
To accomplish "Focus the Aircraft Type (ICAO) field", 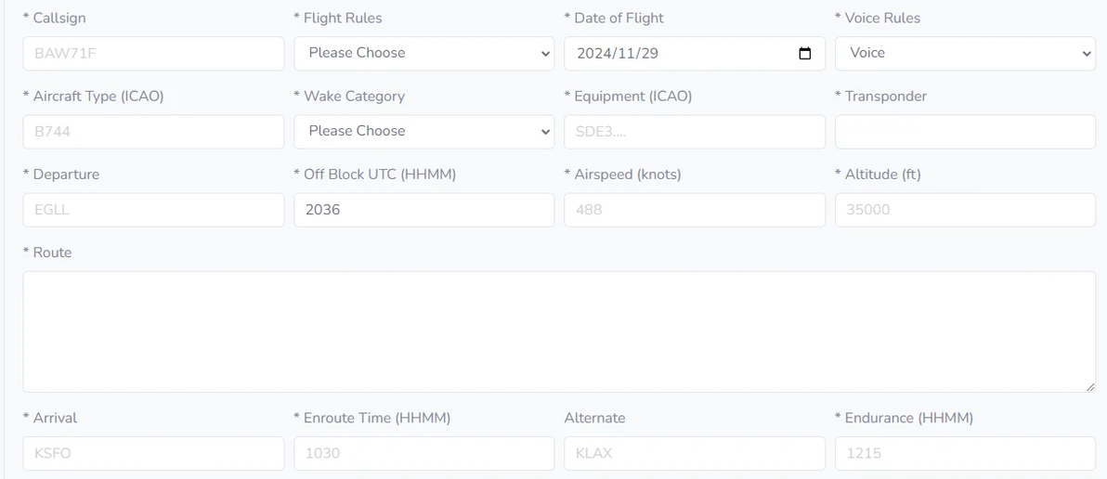I will click(153, 132).
